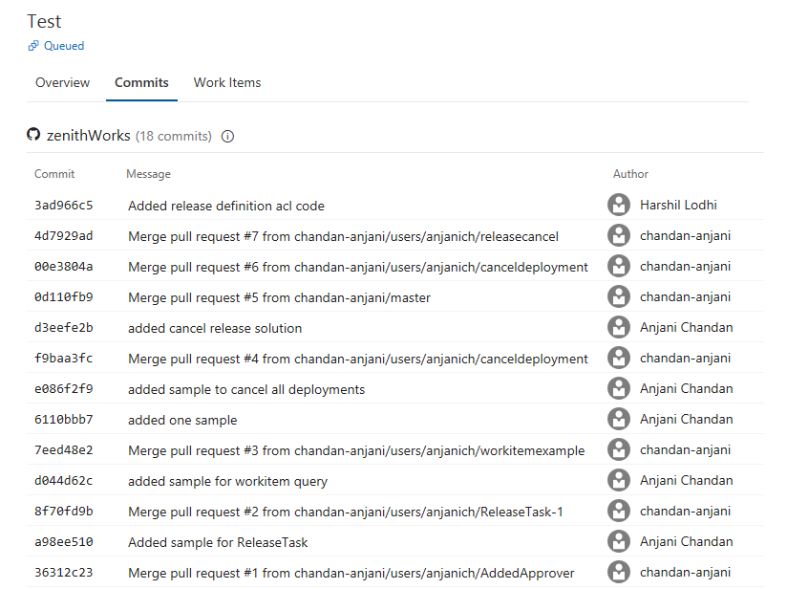Click the avatar for commit 7eed48e2

[619, 449]
